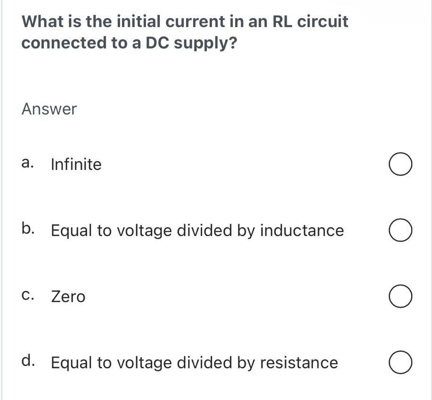Click the 'b.' option letter
432x400 pixels.
coord(28,229)
